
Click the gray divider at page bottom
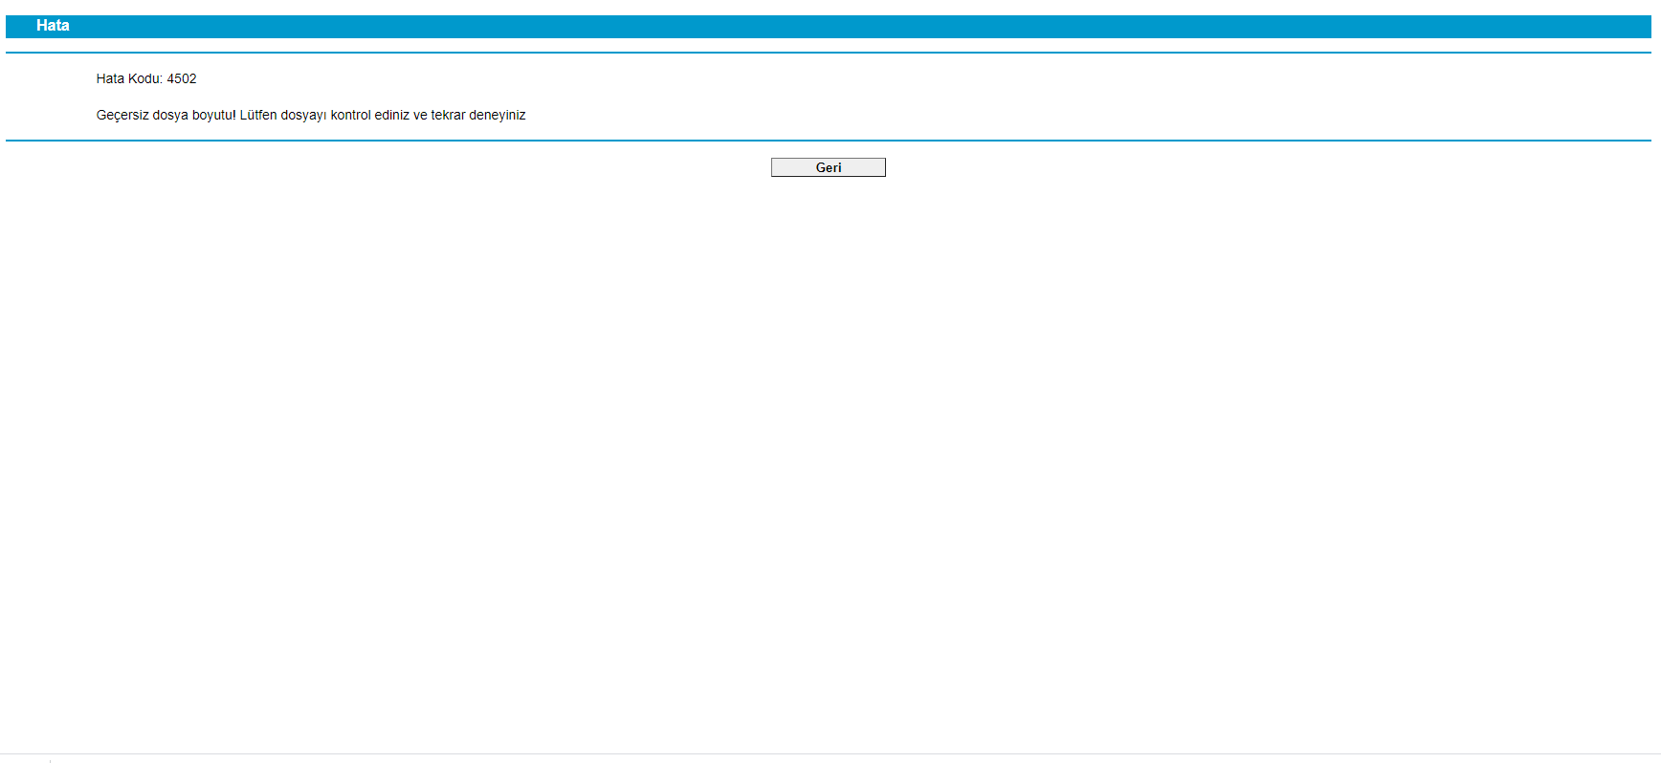pos(829,753)
